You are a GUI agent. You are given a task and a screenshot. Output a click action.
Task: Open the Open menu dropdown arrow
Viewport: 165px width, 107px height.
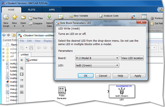pos(23,26)
